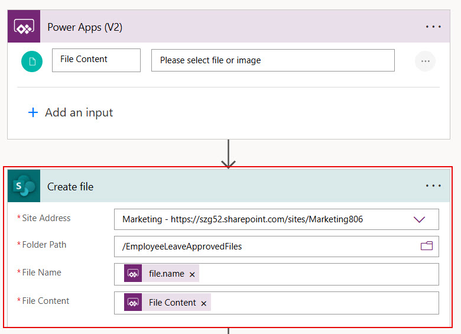
Task: Click the File Content label in Create file
Action: (x=46, y=301)
